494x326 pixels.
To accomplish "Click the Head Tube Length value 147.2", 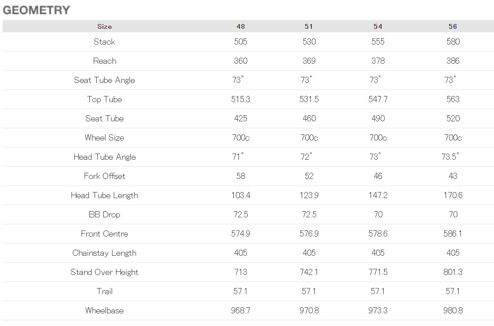I will [x=378, y=196].
